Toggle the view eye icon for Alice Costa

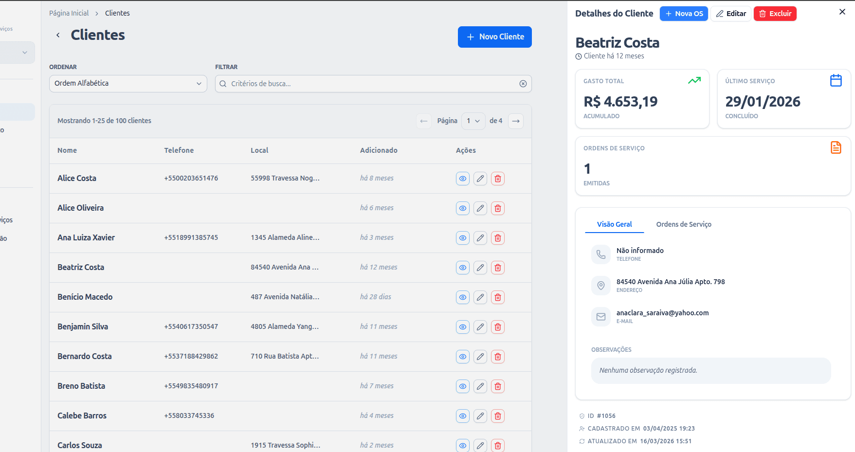coord(462,179)
